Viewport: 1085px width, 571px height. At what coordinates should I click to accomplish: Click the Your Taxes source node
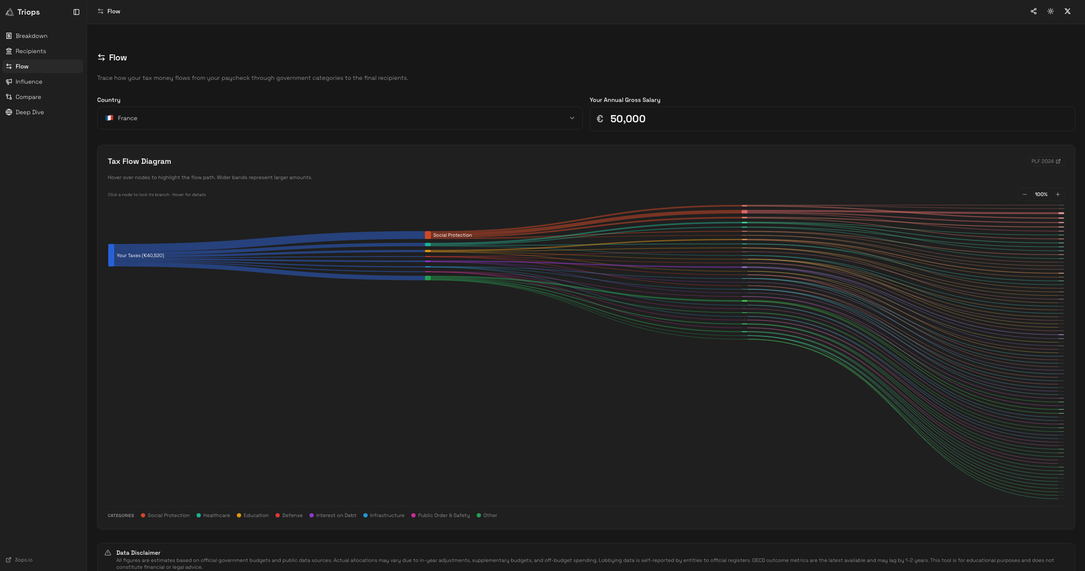pyautogui.click(x=111, y=255)
